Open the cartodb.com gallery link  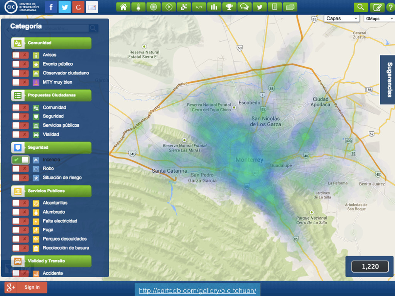coord(197,291)
